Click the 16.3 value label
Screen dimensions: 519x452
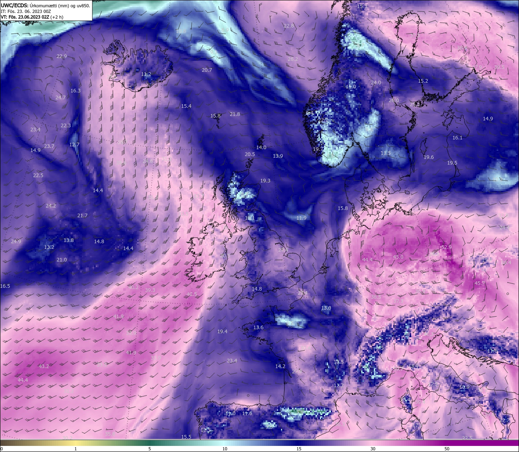pos(75,91)
